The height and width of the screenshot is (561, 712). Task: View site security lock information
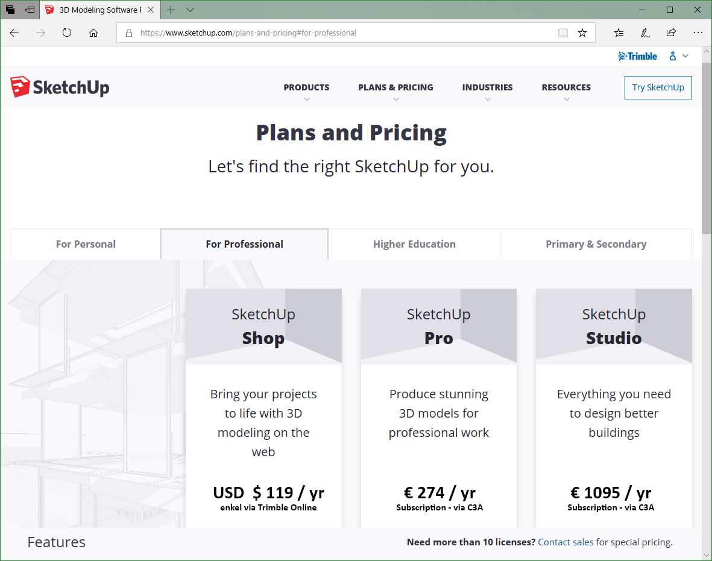[x=129, y=33]
